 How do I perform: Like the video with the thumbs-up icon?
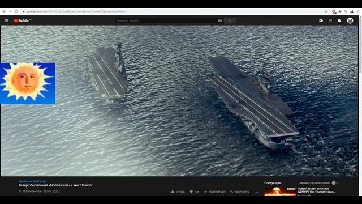(x=173, y=192)
